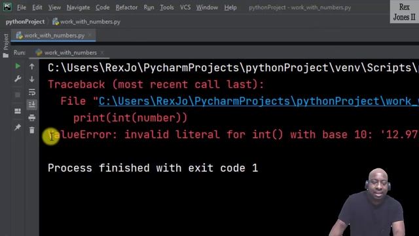Open the View menu
This screenshot has height=236, width=419.
tap(54, 7)
